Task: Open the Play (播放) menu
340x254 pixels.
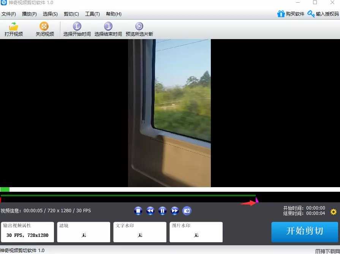Action: click(29, 14)
